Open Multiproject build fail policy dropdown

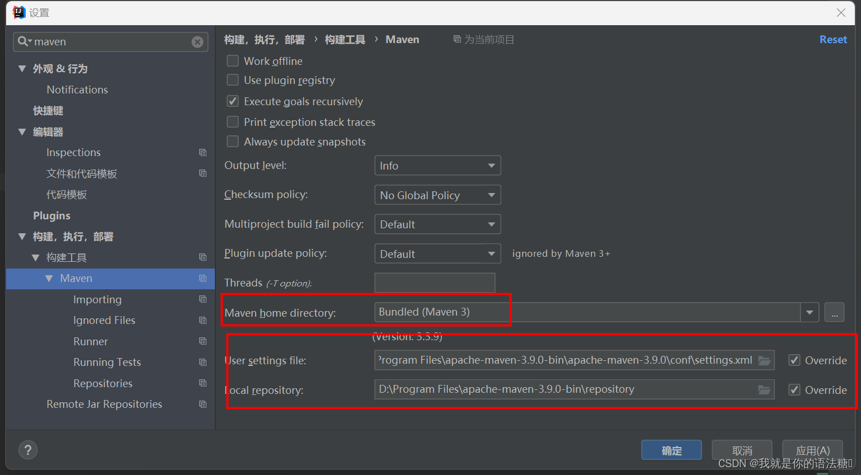[x=437, y=224]
